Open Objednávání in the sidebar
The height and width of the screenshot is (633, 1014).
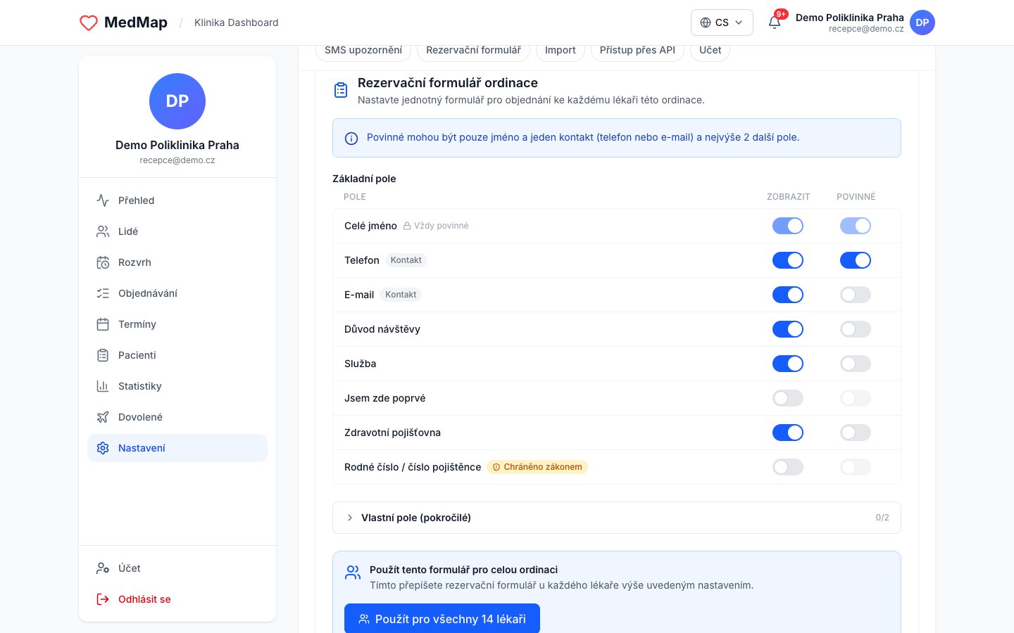[177, 293]
